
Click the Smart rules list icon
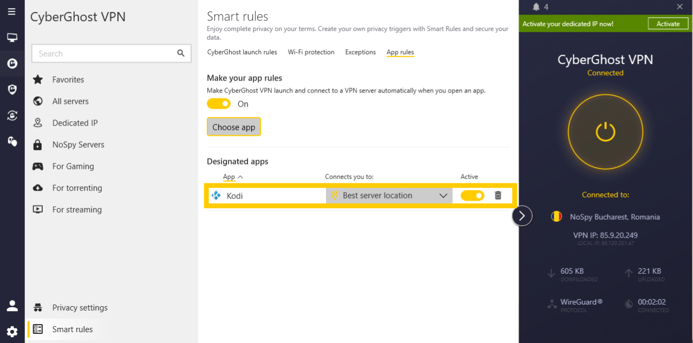click(x=38, y=329)
